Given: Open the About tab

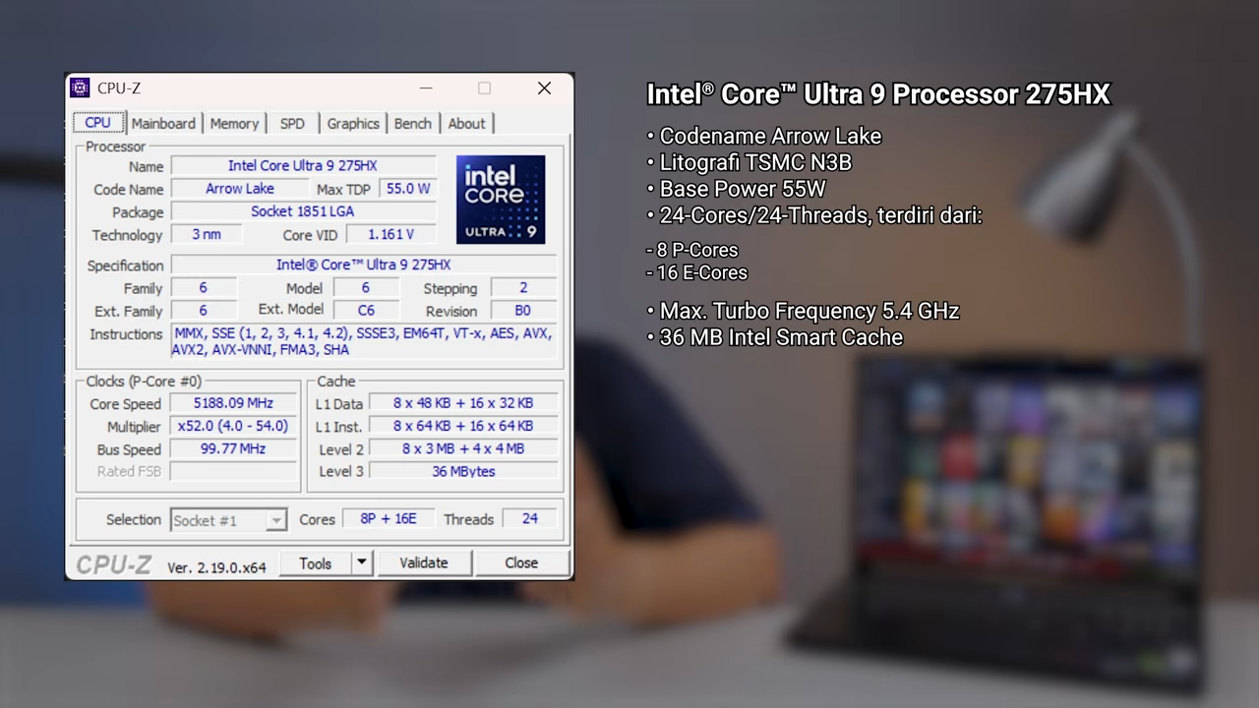Looking at the screenshot, I should pyautogui.click(x=466, y=123).
